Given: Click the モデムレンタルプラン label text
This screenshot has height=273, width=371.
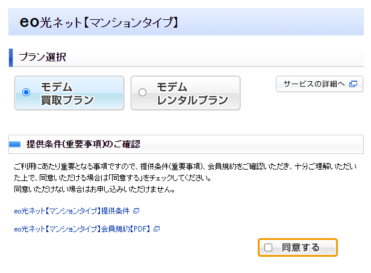Looking at the screenshot, I should pos(192,93).
